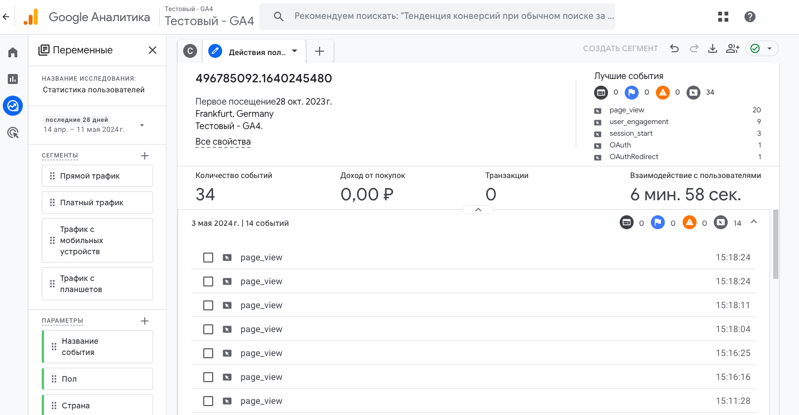Check the page_view event at 15:16:16
799x415 pixels.
208,377
